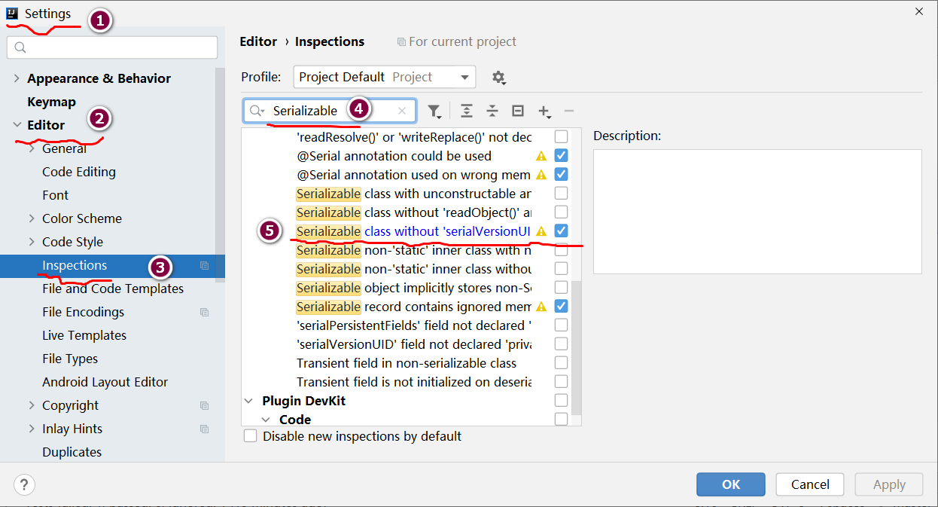Click the Add inspection plus icon

click(544, 111)
